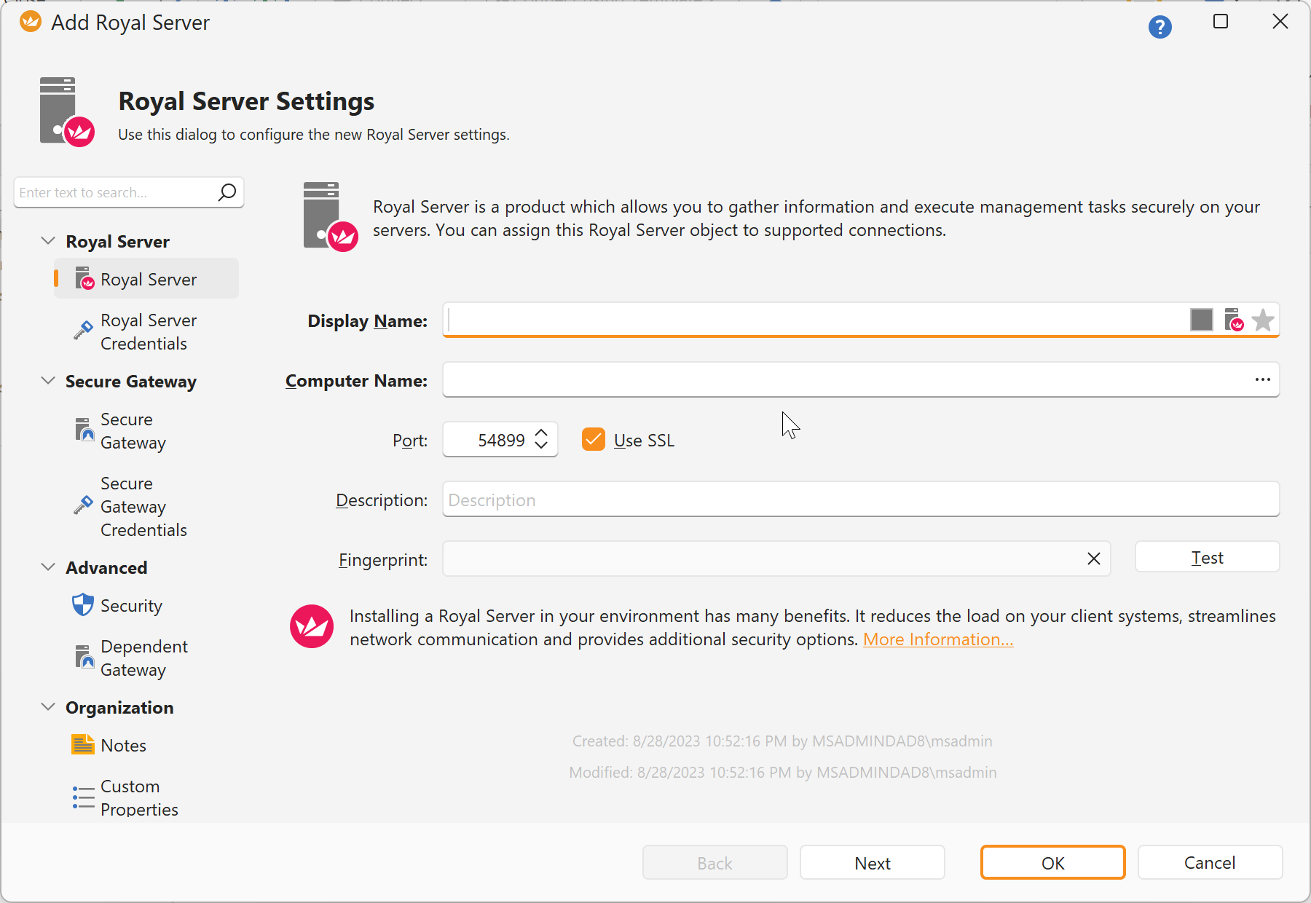Toggle the Use SSL checkbox
Screen dimensions: 1311x903
(594, 440)
